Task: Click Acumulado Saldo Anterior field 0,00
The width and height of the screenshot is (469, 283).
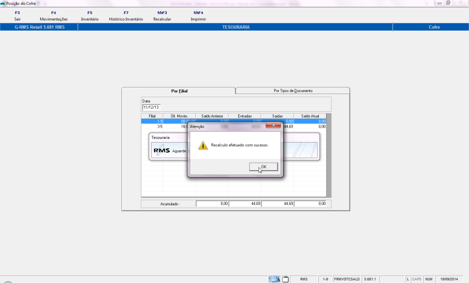Action: pos(212,203)
